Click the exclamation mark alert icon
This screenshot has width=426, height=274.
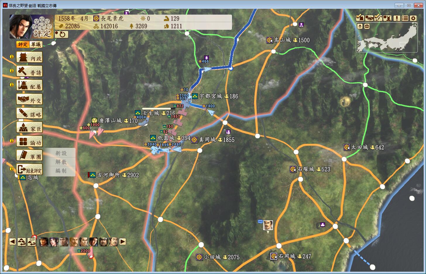(397, 18)
